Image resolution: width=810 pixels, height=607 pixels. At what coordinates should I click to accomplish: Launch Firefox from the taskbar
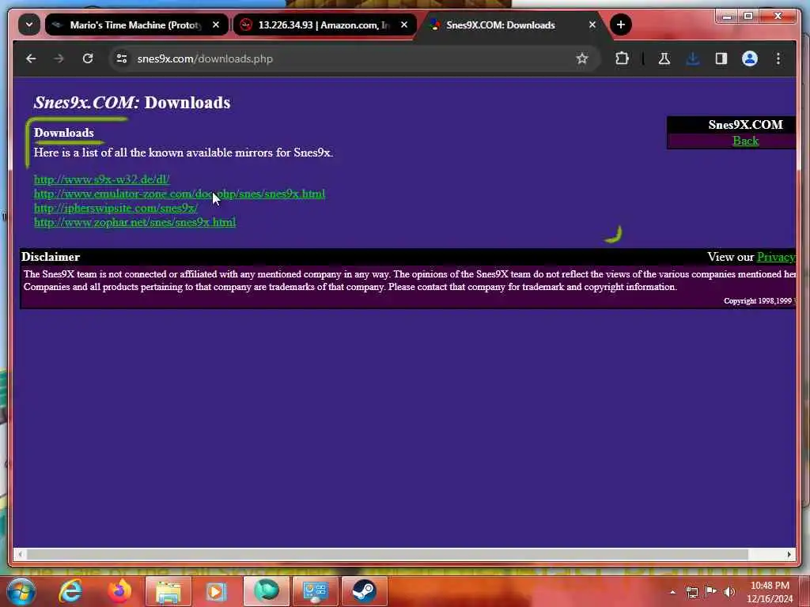click(119, 591)
